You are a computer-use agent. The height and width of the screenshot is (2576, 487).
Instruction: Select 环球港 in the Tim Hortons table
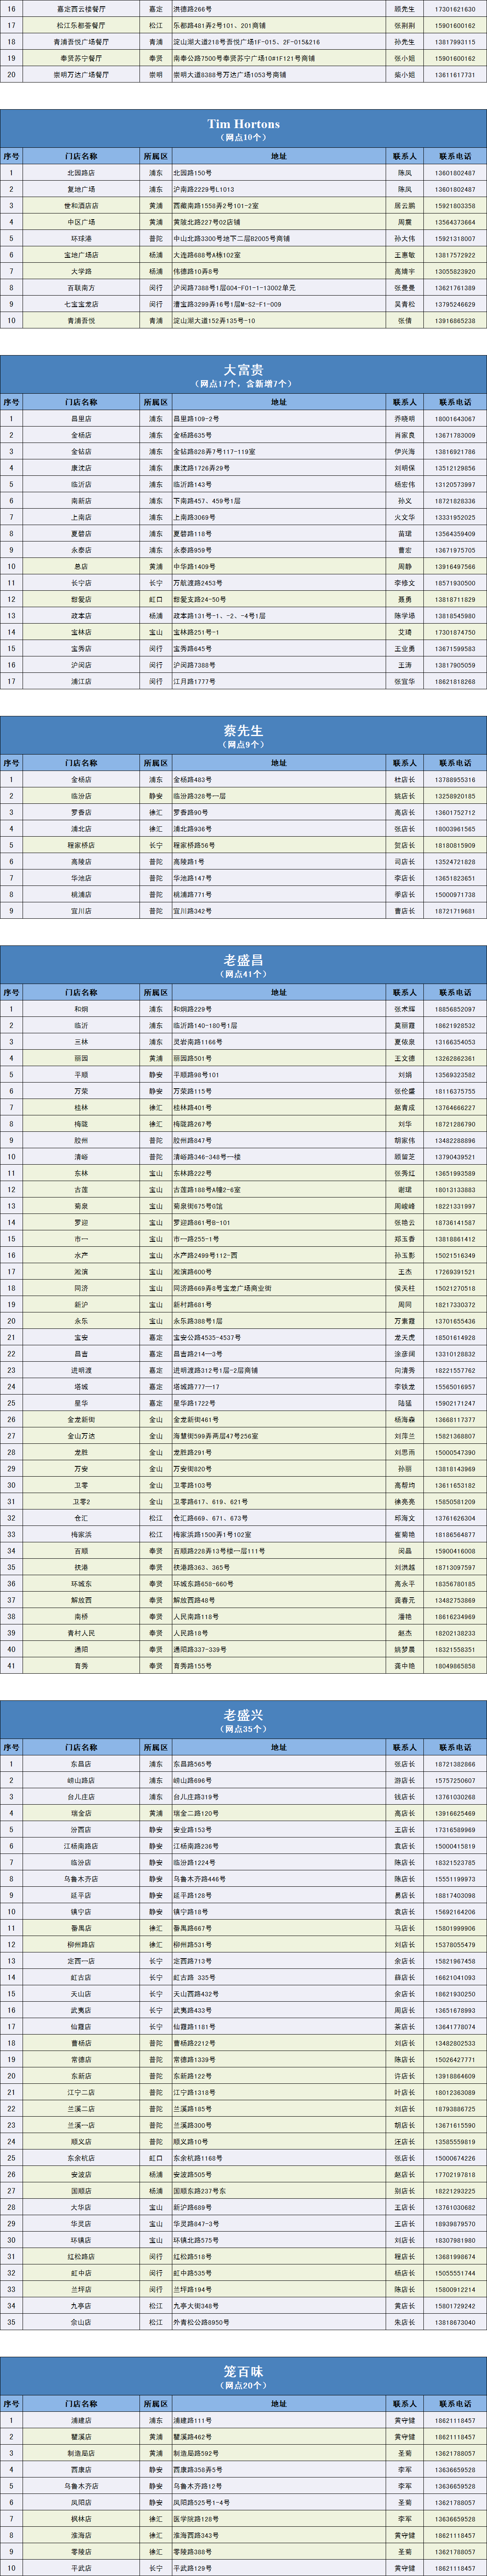(x=81, y=239)
